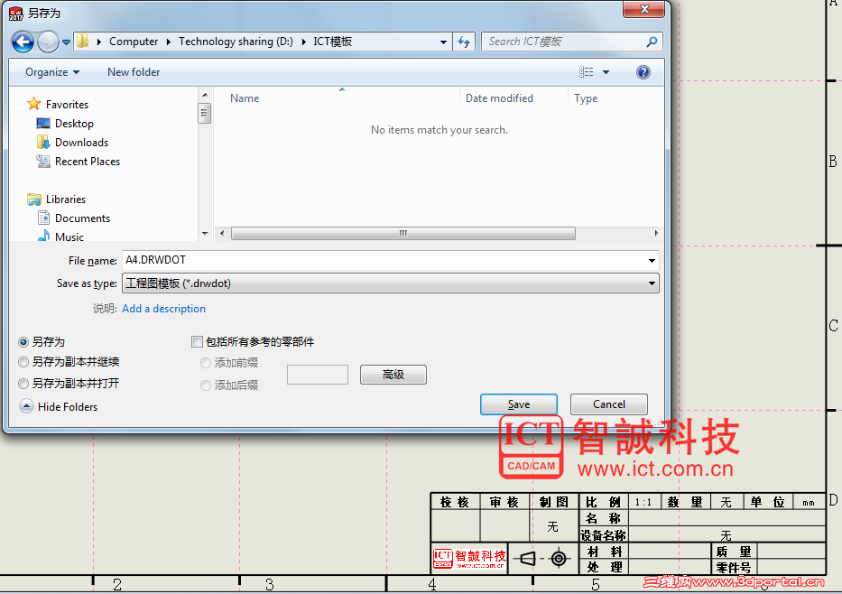Select the 另存为 radio button
The width and height of the screenshot is (842, 594).
click(x=23, y=342)
